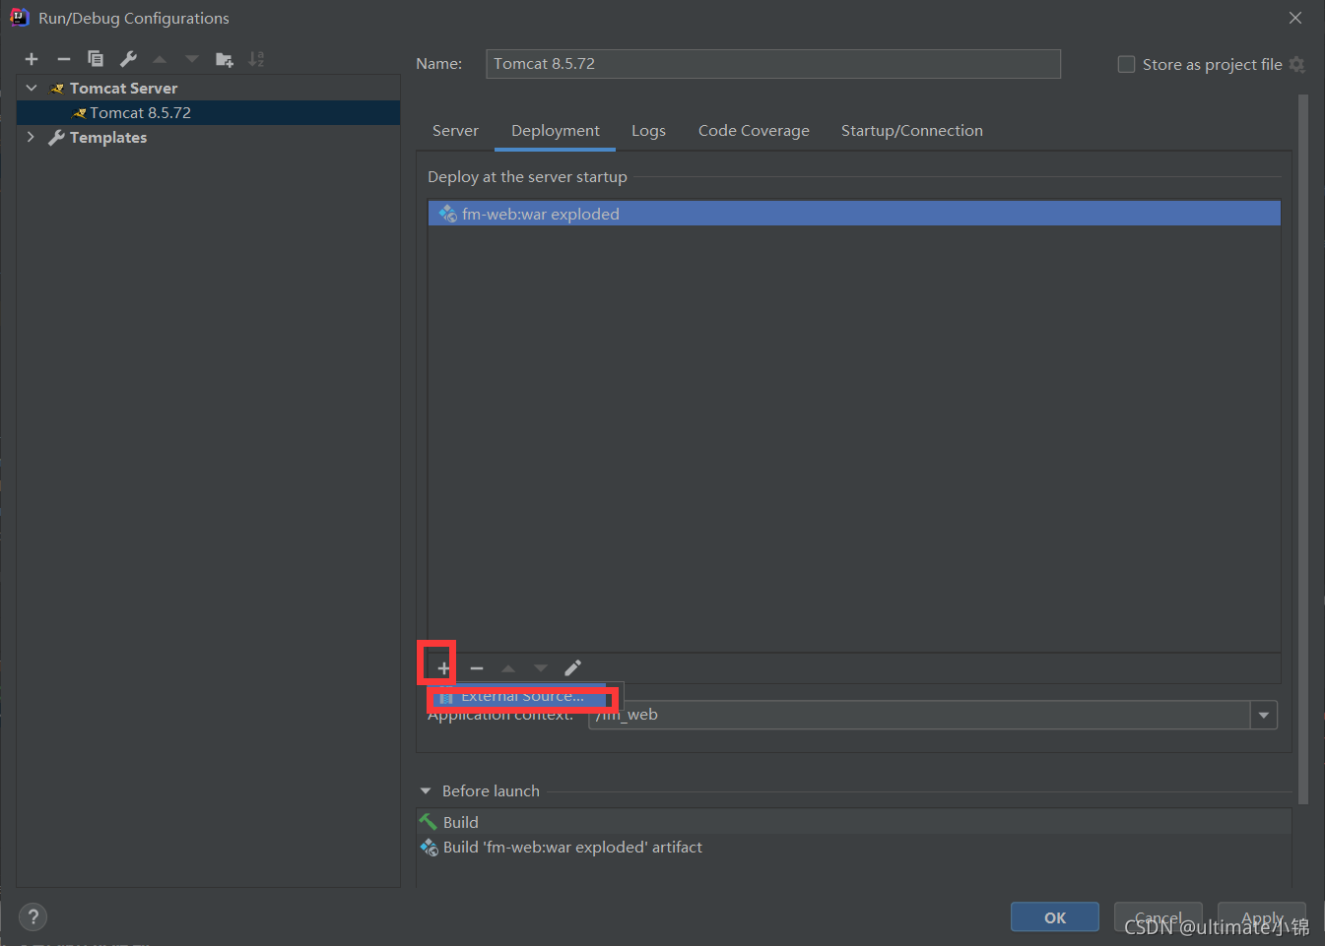Sort configurations alphabetically

click(256, 59)
